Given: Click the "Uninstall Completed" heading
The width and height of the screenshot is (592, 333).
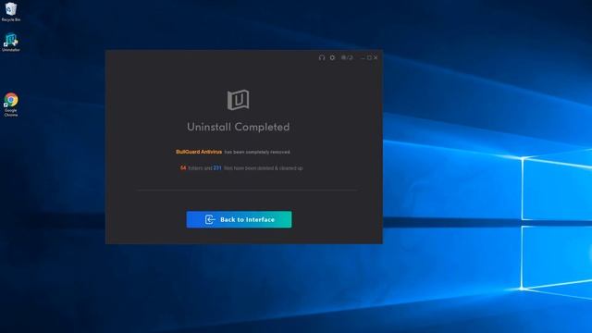Looking at the screenshot, I should pos(239,127).
